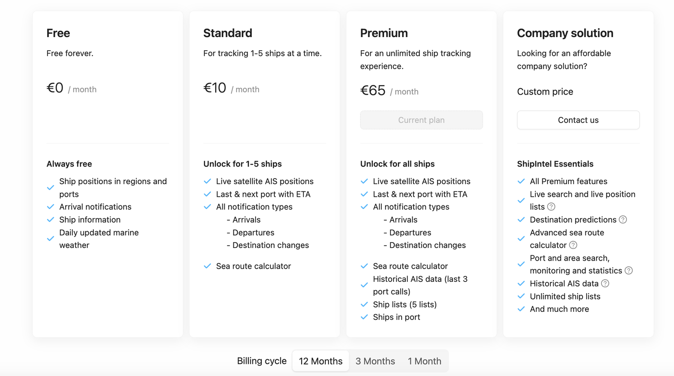Viewport: 674px width, 376px height.
Task: Click checkmark by Ship lists (5 lists)
Action: [x=364, y=305]
